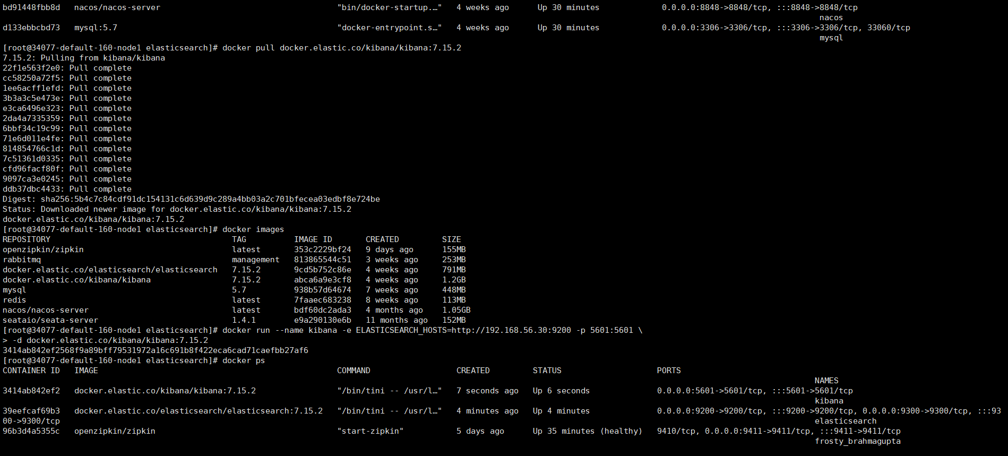This screenshot has width=1008, height=456.
Task: Click image ID 9cd5b752c86e
Action: [x=323, y=270]
